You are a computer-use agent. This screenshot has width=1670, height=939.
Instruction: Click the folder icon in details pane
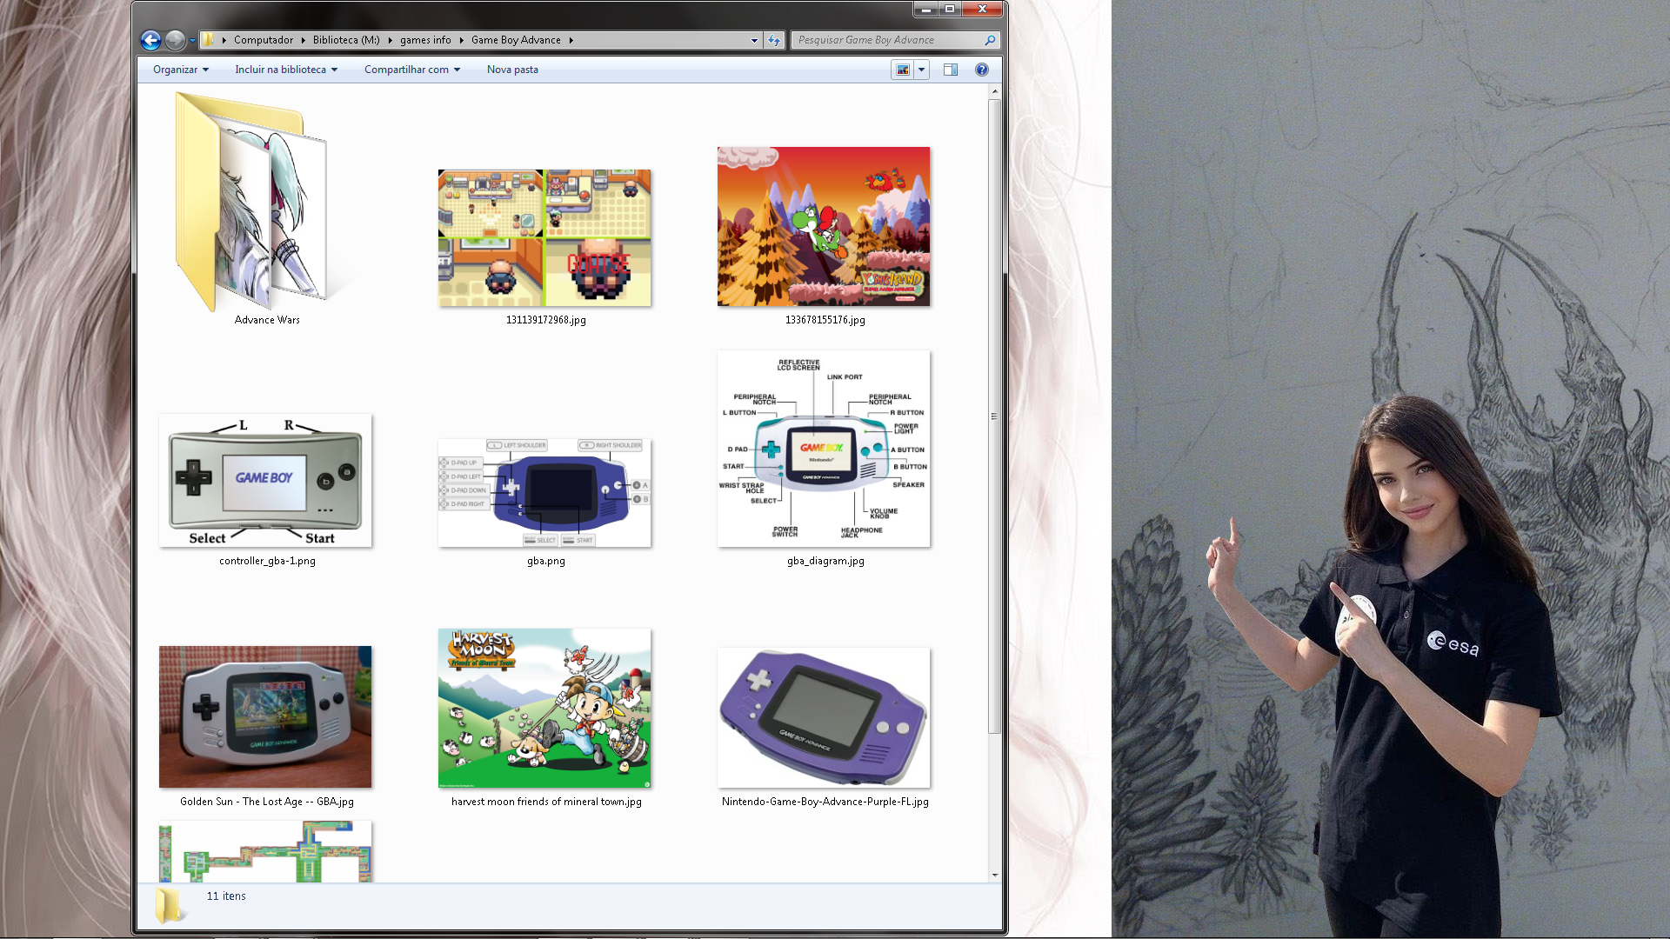[x=169, y=905]
